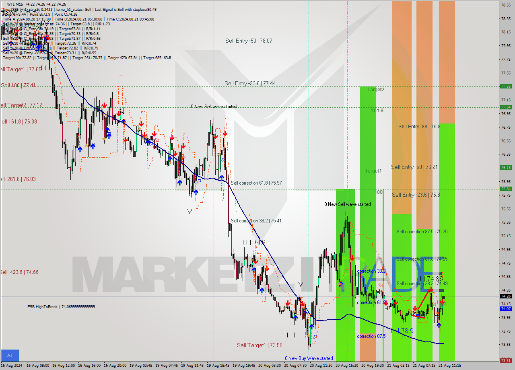This screenshot has width=515, height=370.
Task: Select the 'Sell Entry -23.6 | 75.8' label
Action: [x=416, y=195]
